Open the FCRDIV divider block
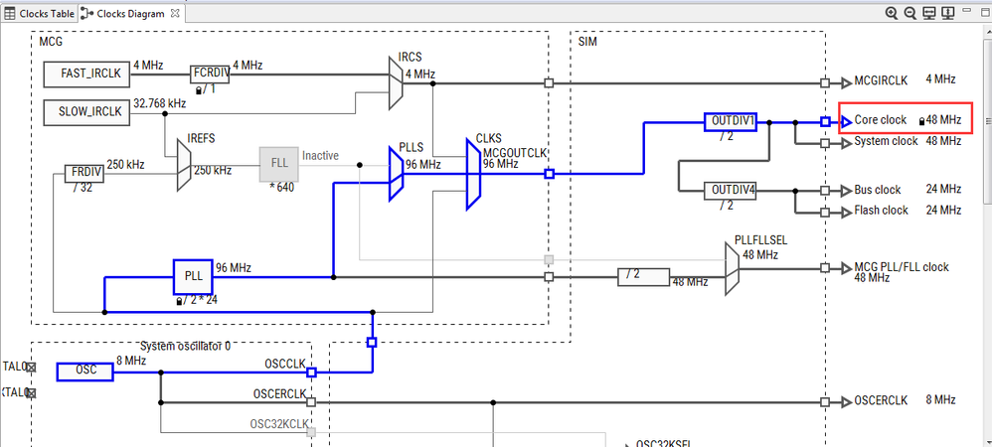Image resolution: width=992 pixels, height=447 pixels. point(210,74)
